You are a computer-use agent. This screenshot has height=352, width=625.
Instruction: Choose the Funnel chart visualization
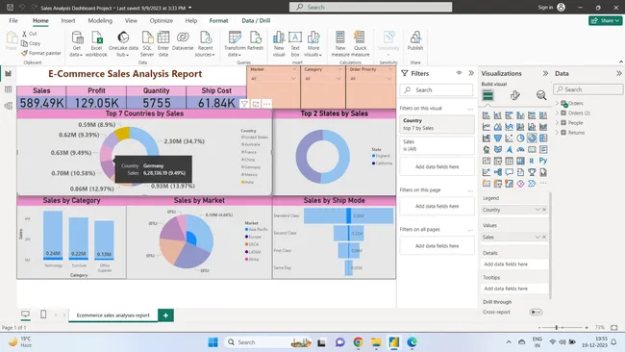(498, 138)
